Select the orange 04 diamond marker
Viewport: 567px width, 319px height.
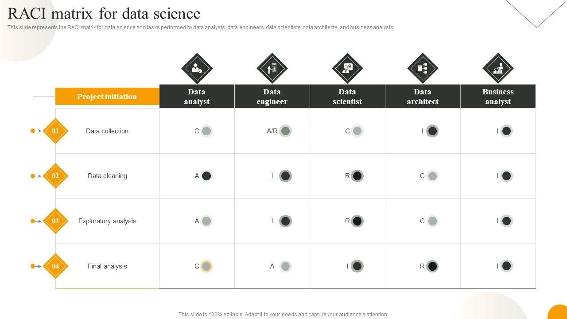[55, 266]
